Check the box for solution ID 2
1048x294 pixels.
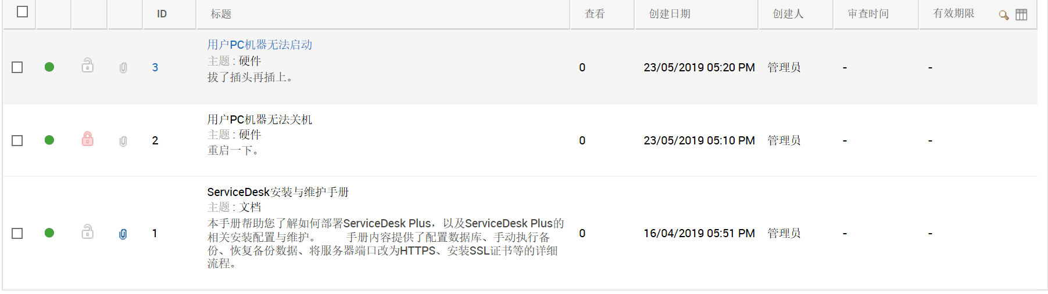pos(17,141)
